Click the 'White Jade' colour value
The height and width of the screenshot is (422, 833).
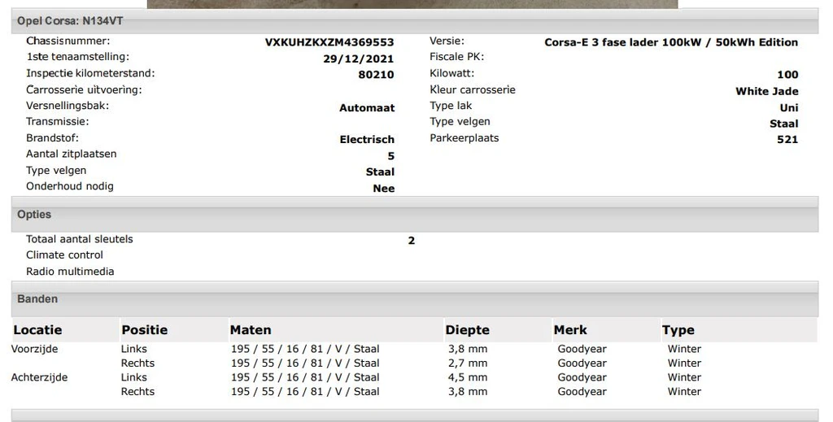[766, 91]
